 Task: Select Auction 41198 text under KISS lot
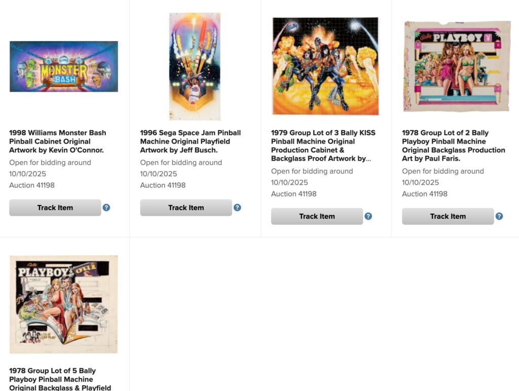[293, 194]
